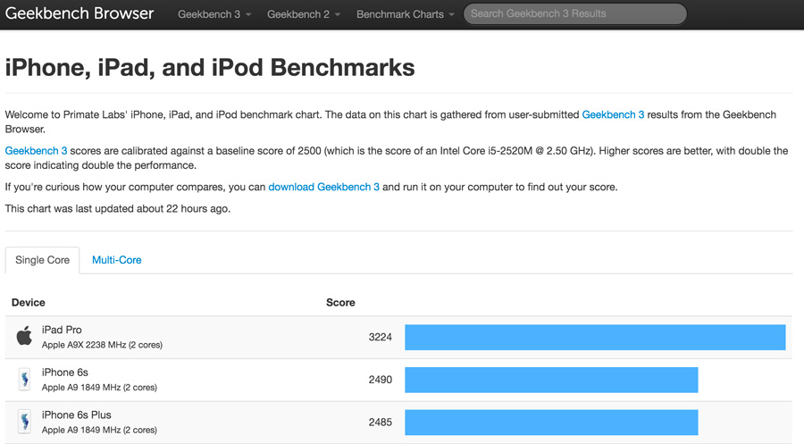
Task: Open the download Geekbench 3 link
Action: tap(323, 187)
